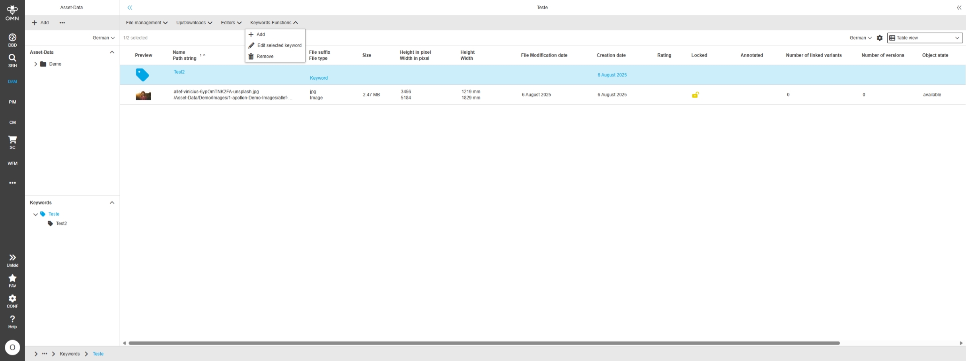Open the SRH search module
This screenshot has width=966, height=361.
point(12,60)
